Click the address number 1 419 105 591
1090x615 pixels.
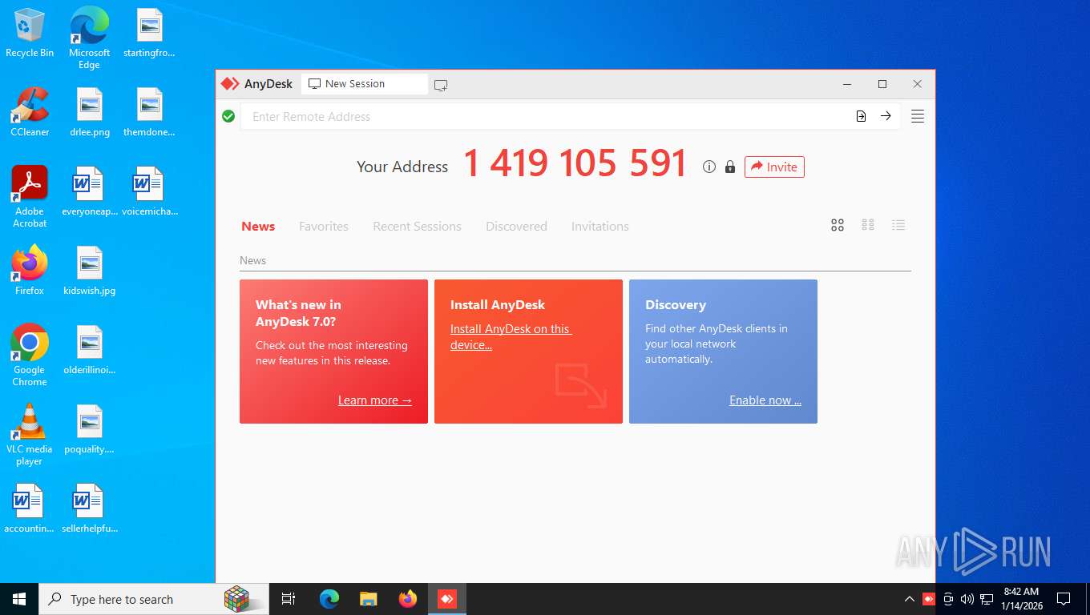tap(575, 164)
